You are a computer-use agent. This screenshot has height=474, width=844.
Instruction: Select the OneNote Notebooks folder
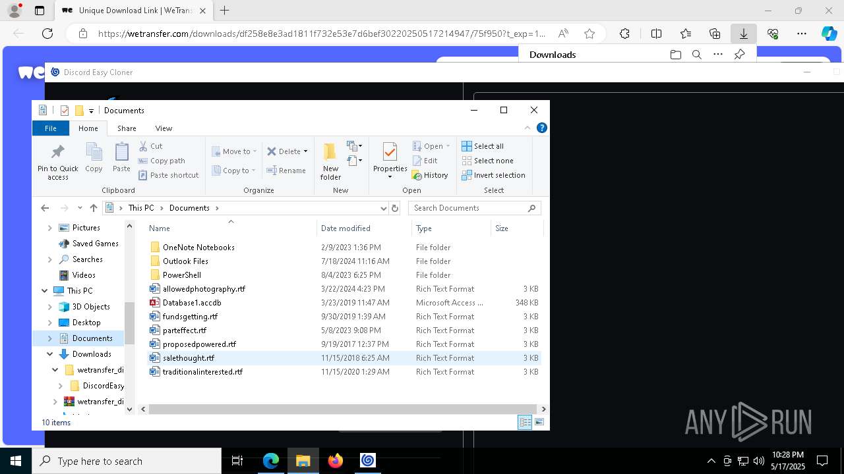[198, 248]
